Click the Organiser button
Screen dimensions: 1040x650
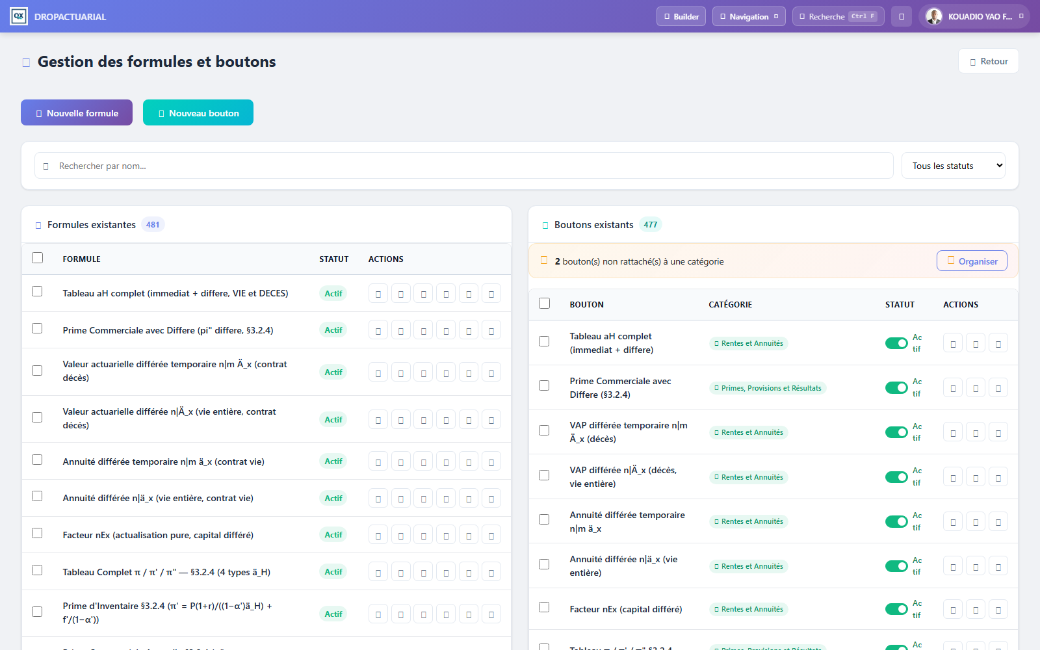point(972,261)
